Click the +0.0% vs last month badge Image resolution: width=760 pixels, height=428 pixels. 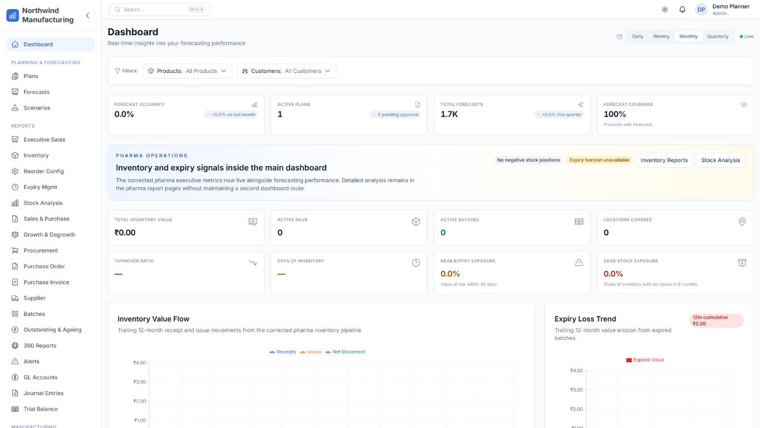pos(231,114)
